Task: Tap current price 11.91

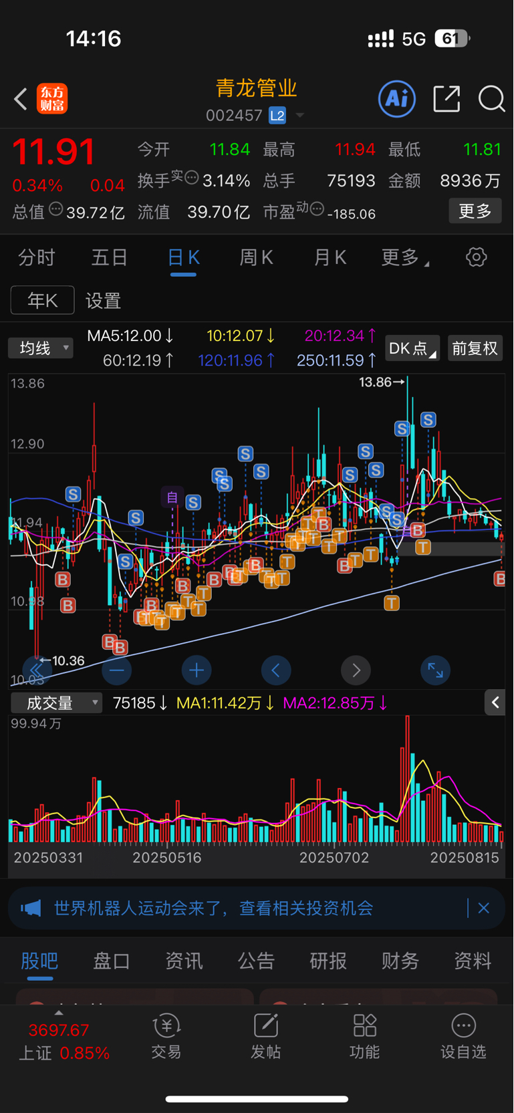Action: [54, 152]
